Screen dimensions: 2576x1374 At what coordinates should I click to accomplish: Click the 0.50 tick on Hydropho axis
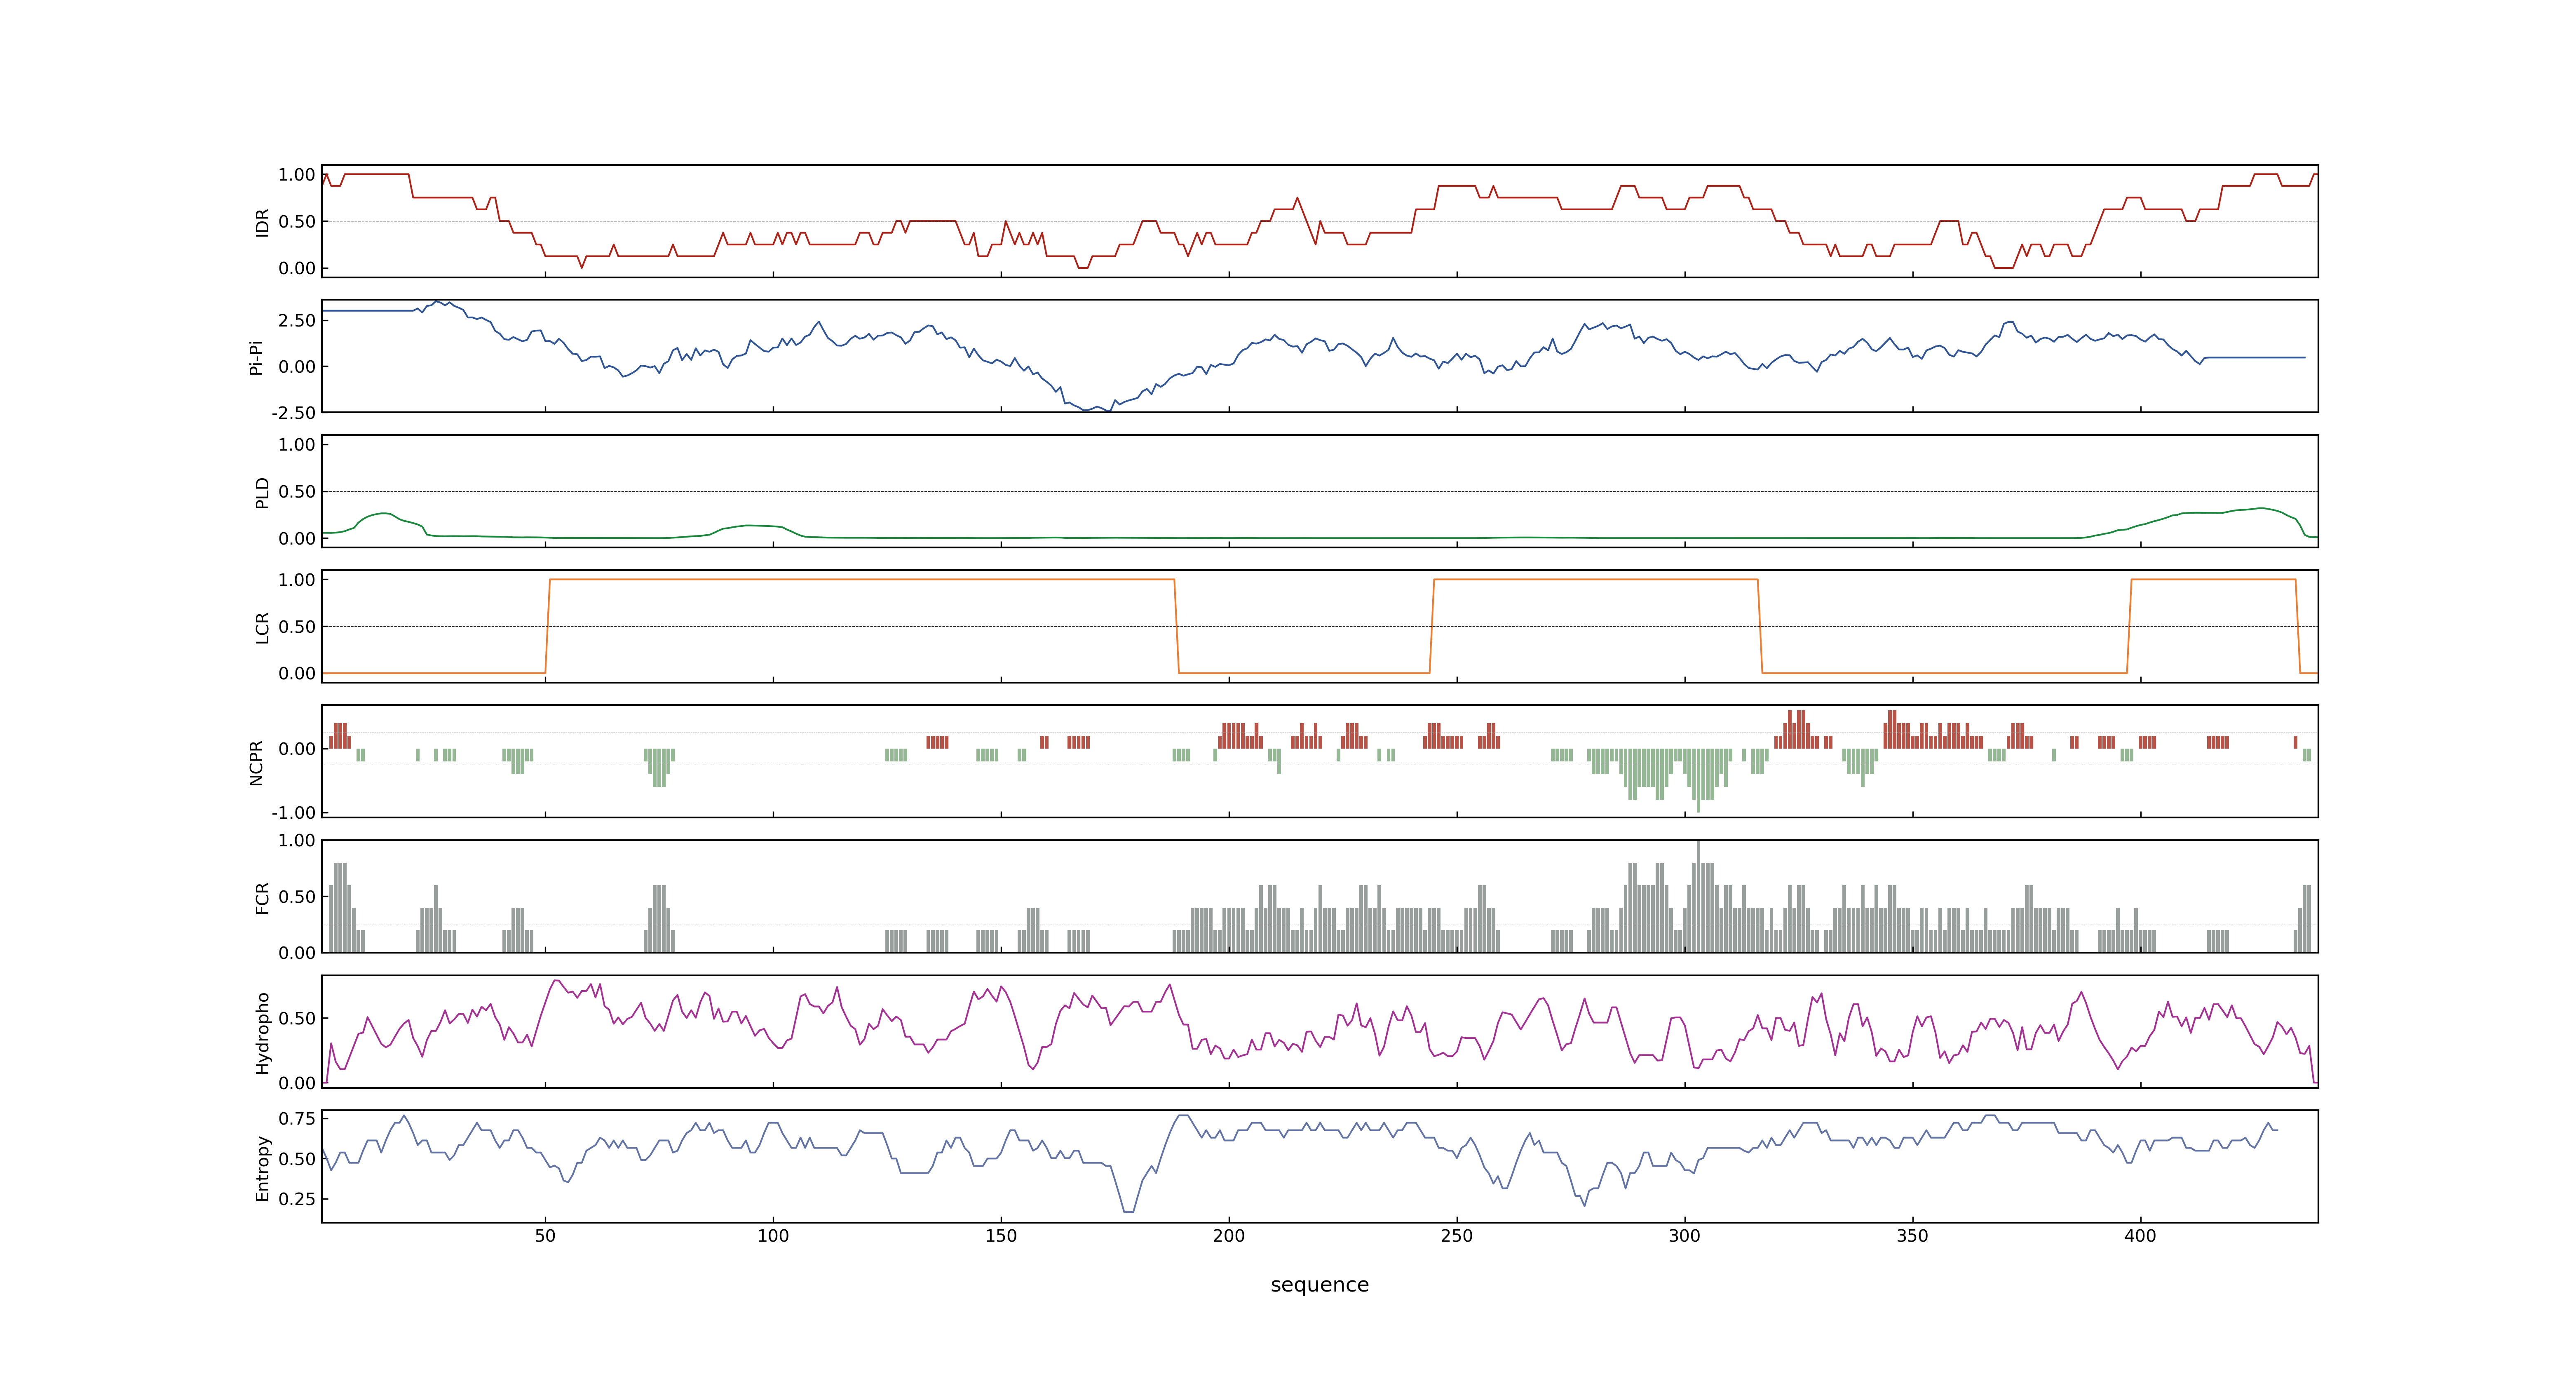297,1019
